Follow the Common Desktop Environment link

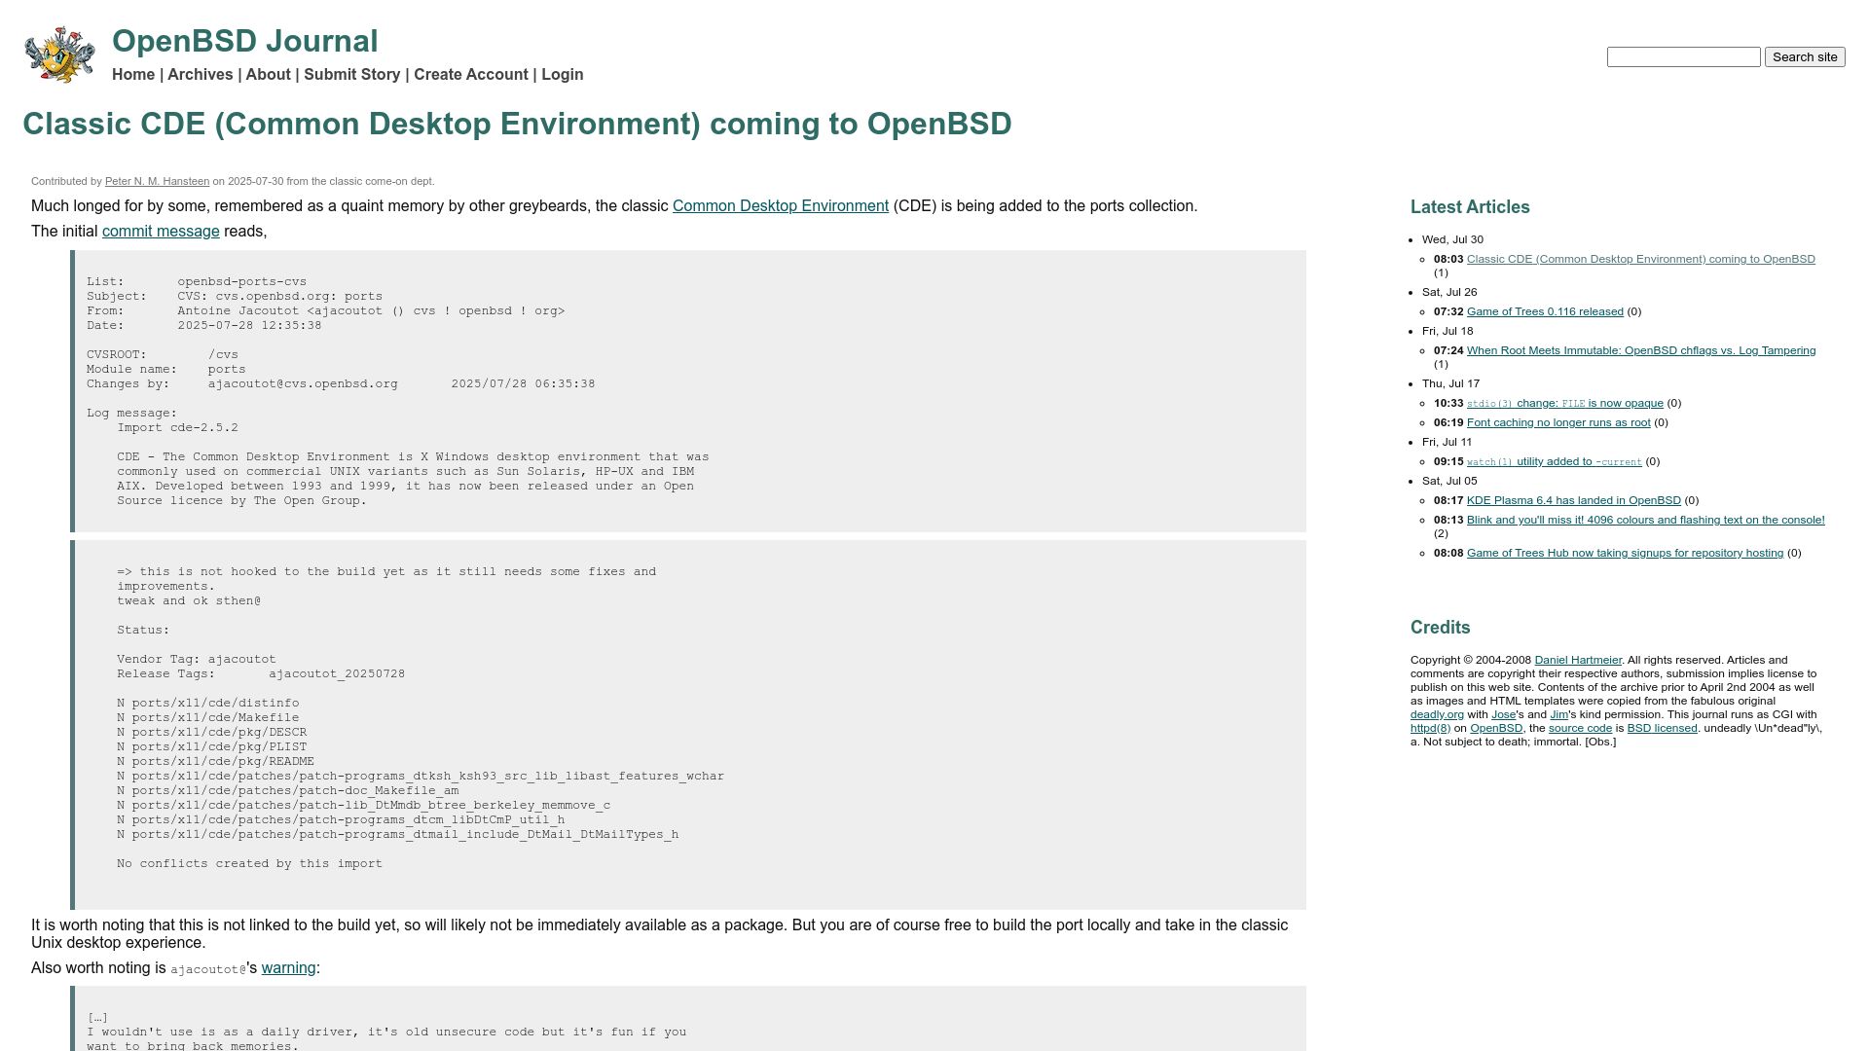coord(781,206)
